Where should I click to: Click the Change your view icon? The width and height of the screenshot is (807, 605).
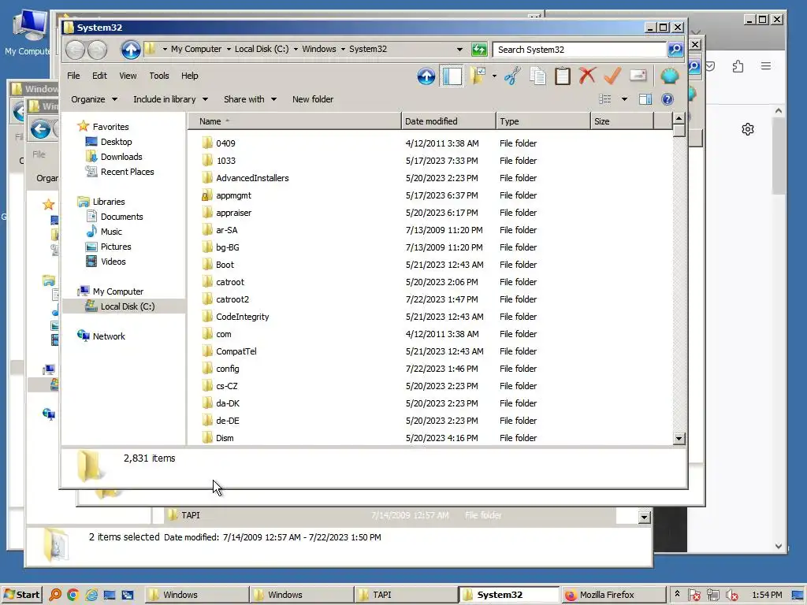pyautogui.click(x=605, y=99)
